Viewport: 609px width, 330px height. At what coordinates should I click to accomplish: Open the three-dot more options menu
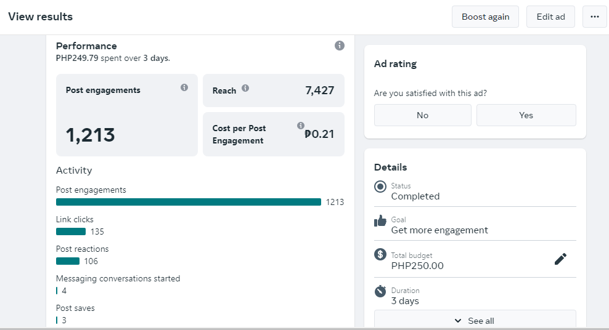point(595,17)
